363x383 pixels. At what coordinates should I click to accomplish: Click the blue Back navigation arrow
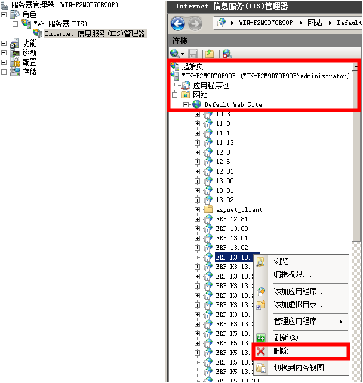[178, 24]
